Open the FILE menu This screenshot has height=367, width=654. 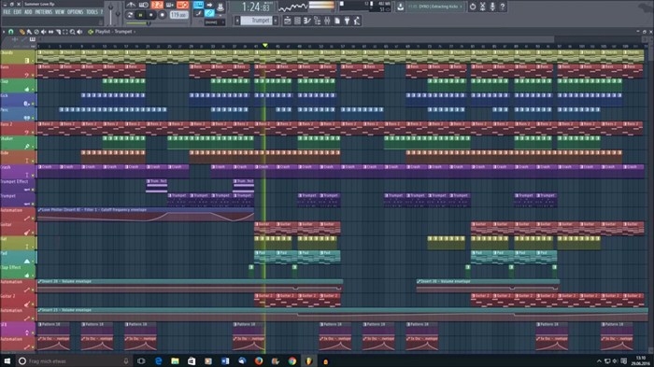(7, 12)
